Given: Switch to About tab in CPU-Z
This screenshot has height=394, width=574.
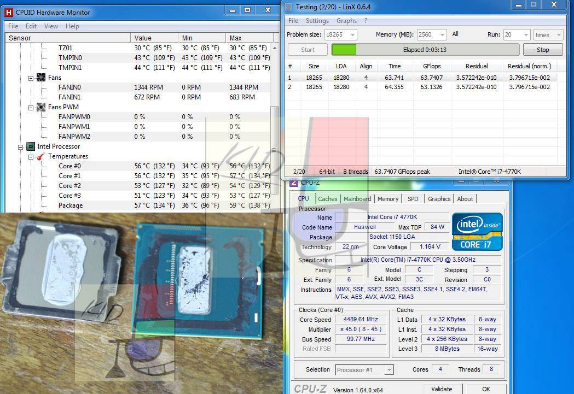Looking at the screenshot, I should (465, 199).
